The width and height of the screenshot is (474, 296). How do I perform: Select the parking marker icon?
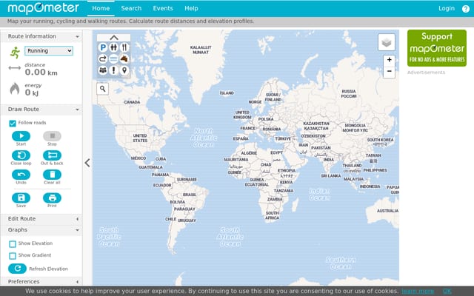(x=103, y=47)
